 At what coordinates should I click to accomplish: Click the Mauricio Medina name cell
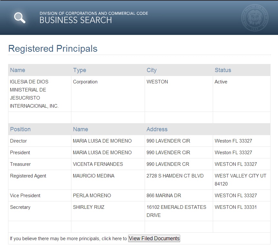click(94, 176)
